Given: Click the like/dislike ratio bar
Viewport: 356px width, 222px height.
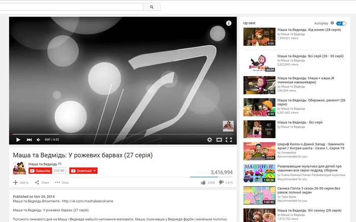Looking at the screenshot, I should pos(212,177).
